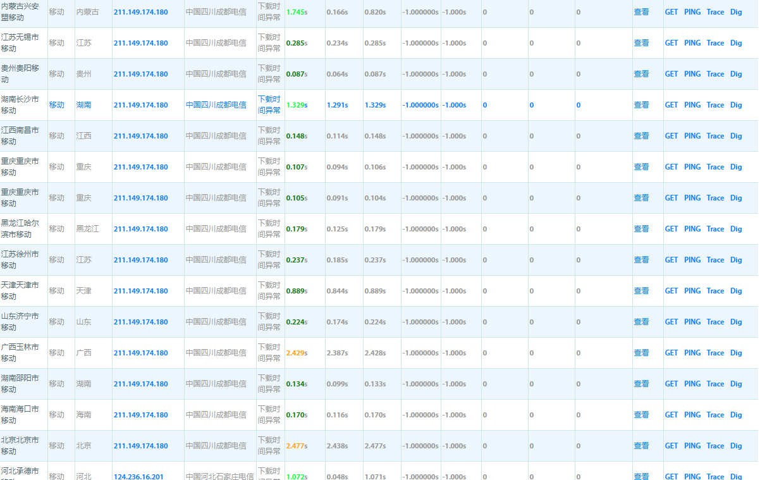760x480 pixels.
Task: Click the 移动 carrier link in the 湖南长沙市 row
Action: (57, 105)
